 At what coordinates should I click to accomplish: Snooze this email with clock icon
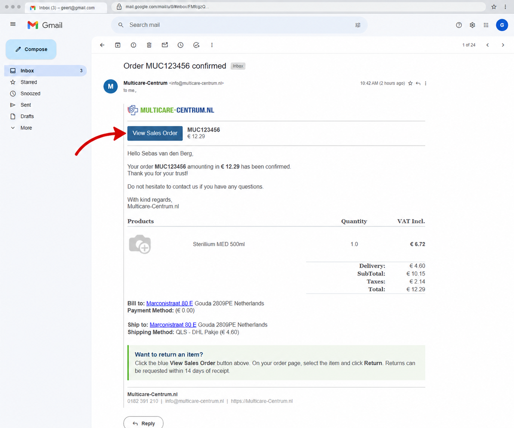(x=180, y=45)
